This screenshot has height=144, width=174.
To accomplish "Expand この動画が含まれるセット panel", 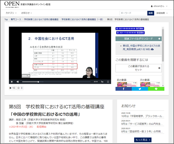I will [138, 68].
